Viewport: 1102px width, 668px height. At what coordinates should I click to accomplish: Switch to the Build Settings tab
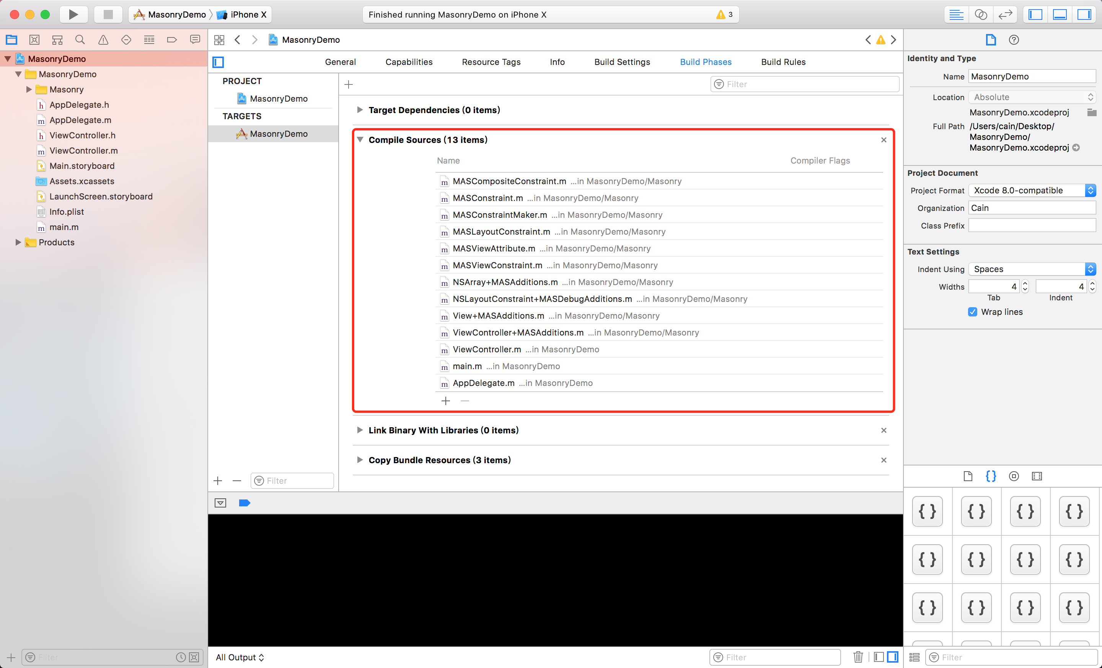coord(622,62)
